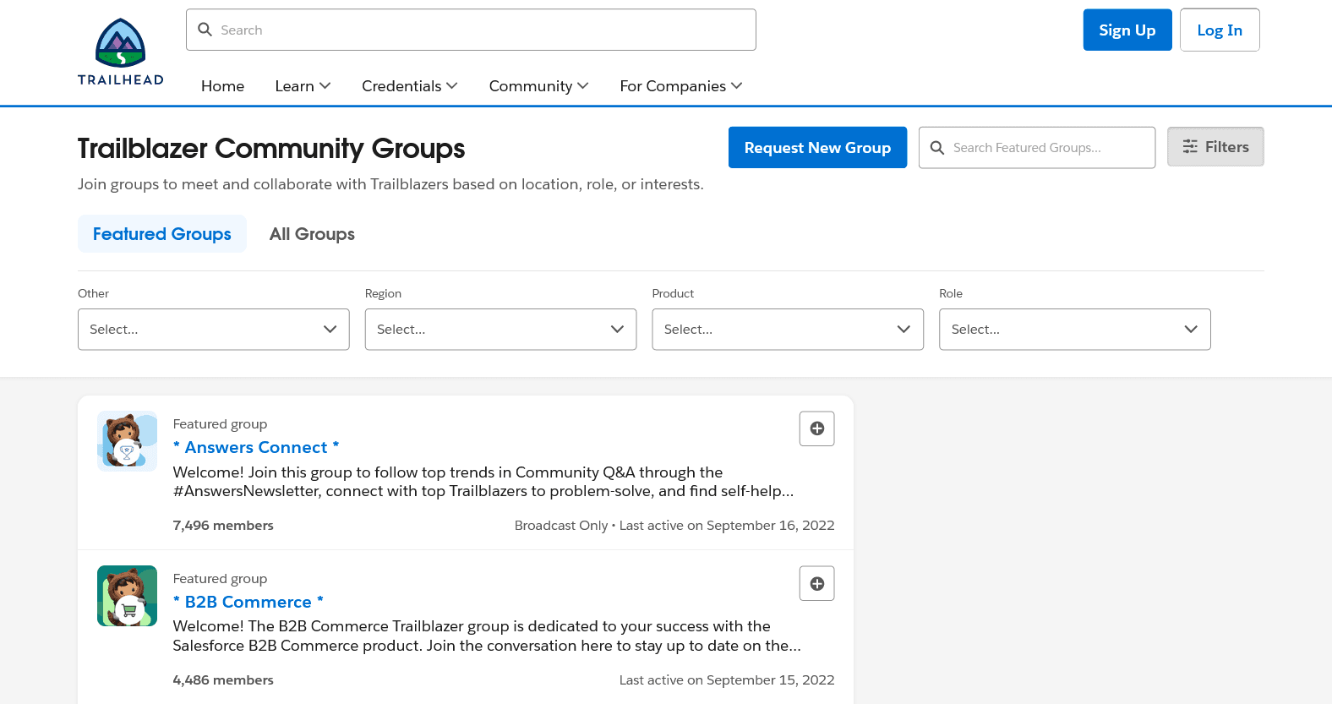The image size is (1332, 704).
Task: Expand the Region filter dropdown
Action: (500, 330)
